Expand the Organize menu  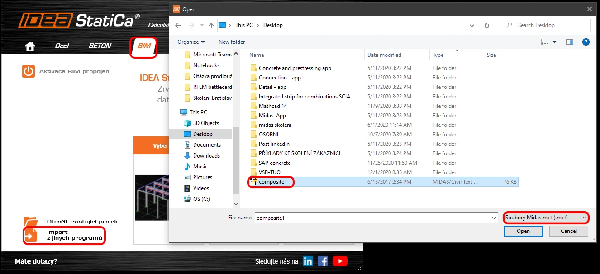(x=190, y=42)
